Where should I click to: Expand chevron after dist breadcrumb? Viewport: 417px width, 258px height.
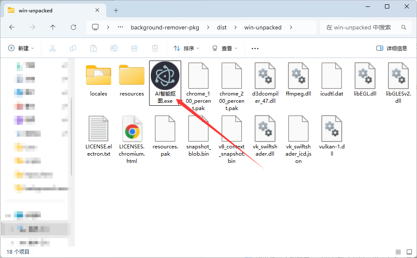[235, 27]
